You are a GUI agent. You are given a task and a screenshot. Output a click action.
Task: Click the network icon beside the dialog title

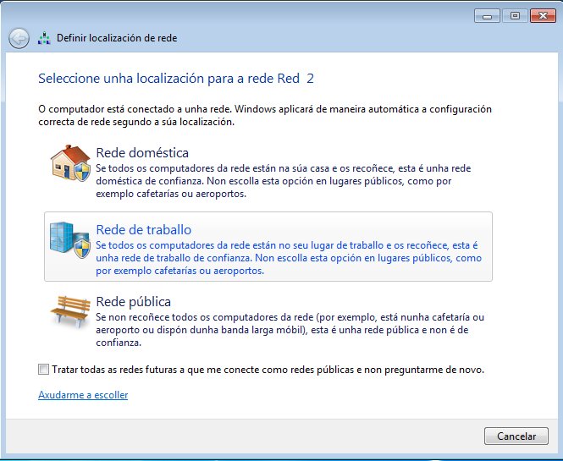coord(44,38)
